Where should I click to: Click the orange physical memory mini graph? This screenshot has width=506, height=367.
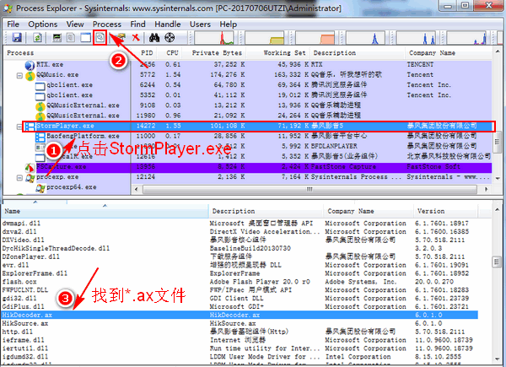coord(315,38)
